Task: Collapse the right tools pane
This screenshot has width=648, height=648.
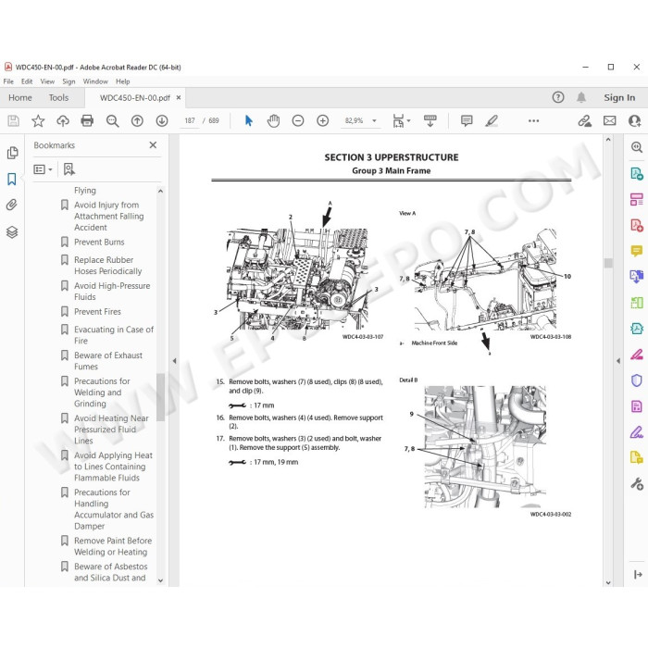Action: pos(638,575)
